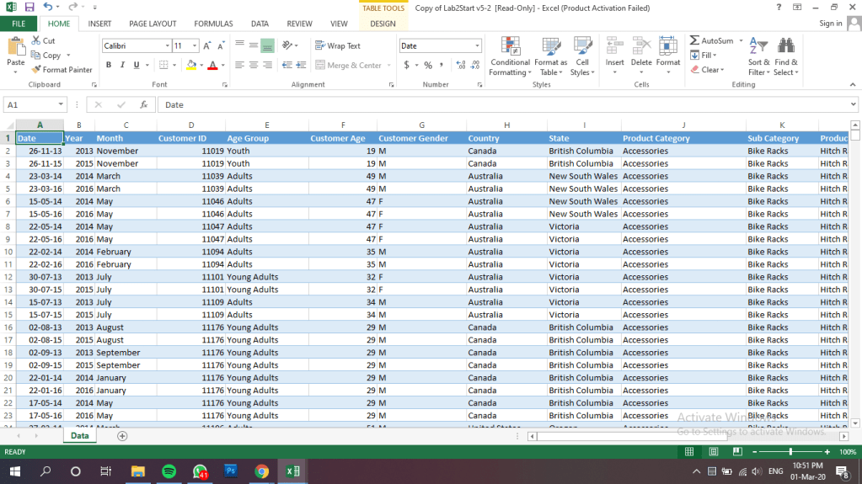This screenshot has width=862, height=484.
Task: Toggle Italic text formatting
Action: pos(122,65)
